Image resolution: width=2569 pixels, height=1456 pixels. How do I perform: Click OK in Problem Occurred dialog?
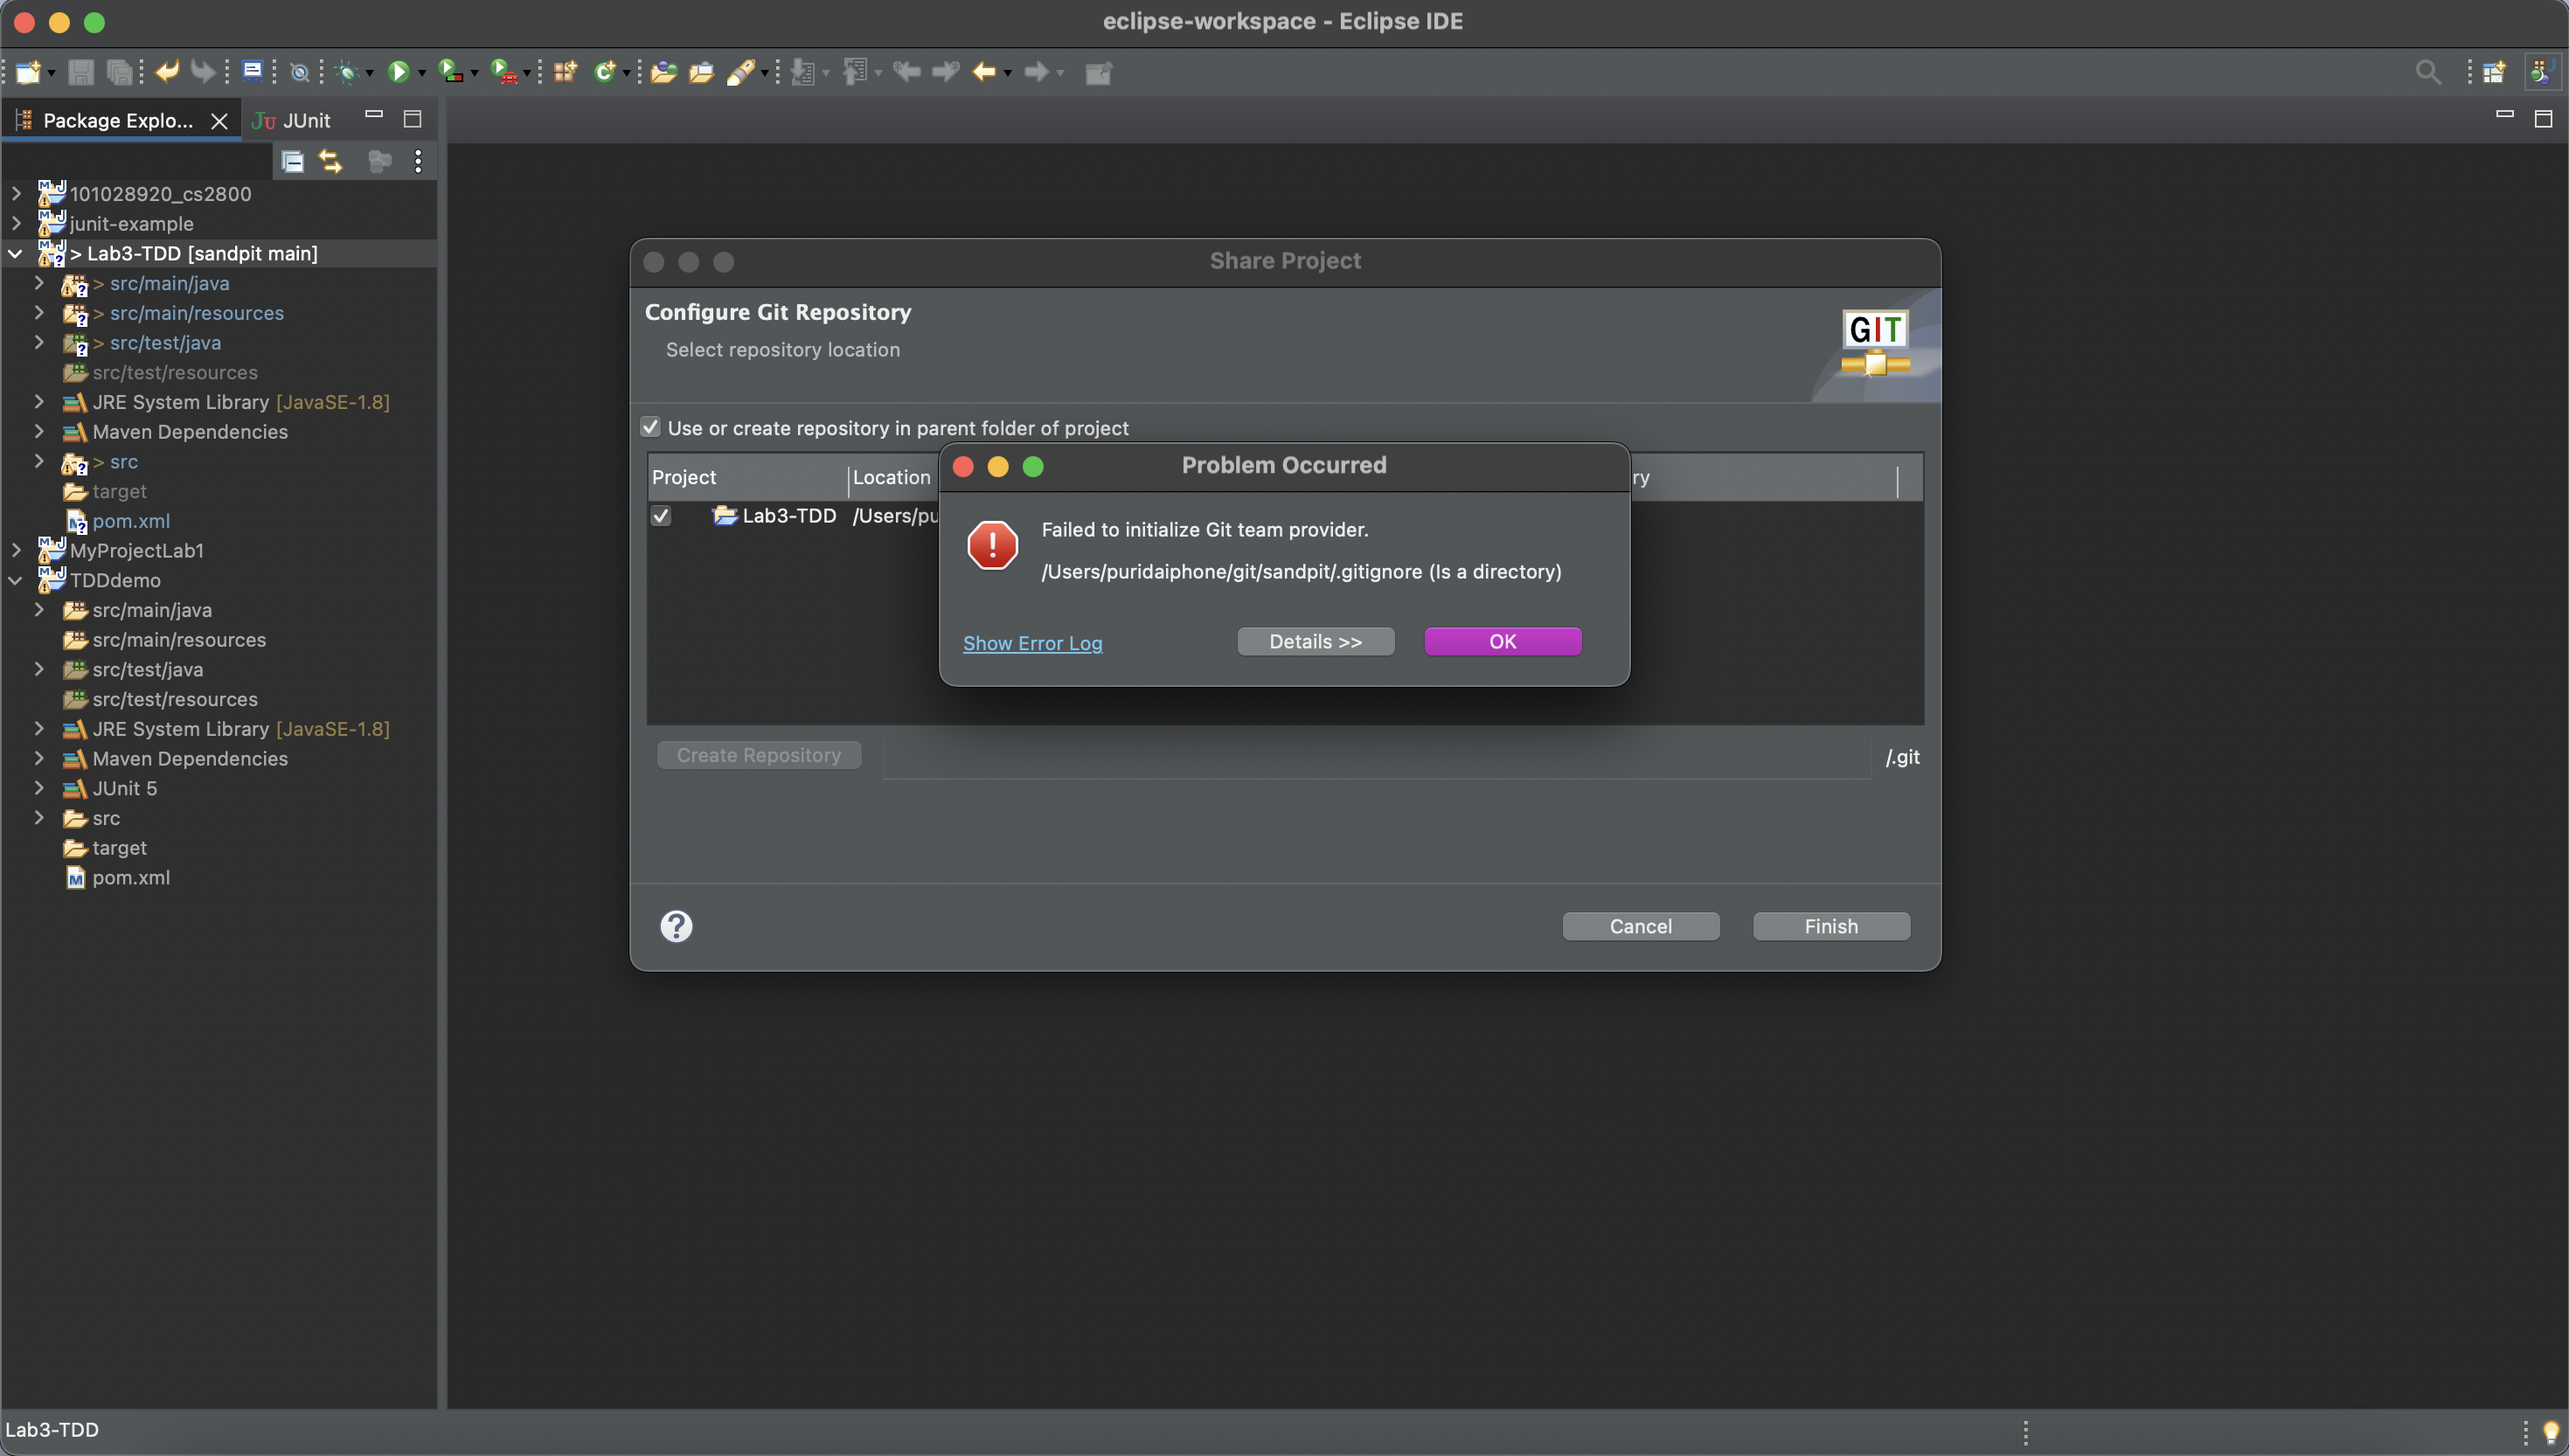(x=1502, y=642)
